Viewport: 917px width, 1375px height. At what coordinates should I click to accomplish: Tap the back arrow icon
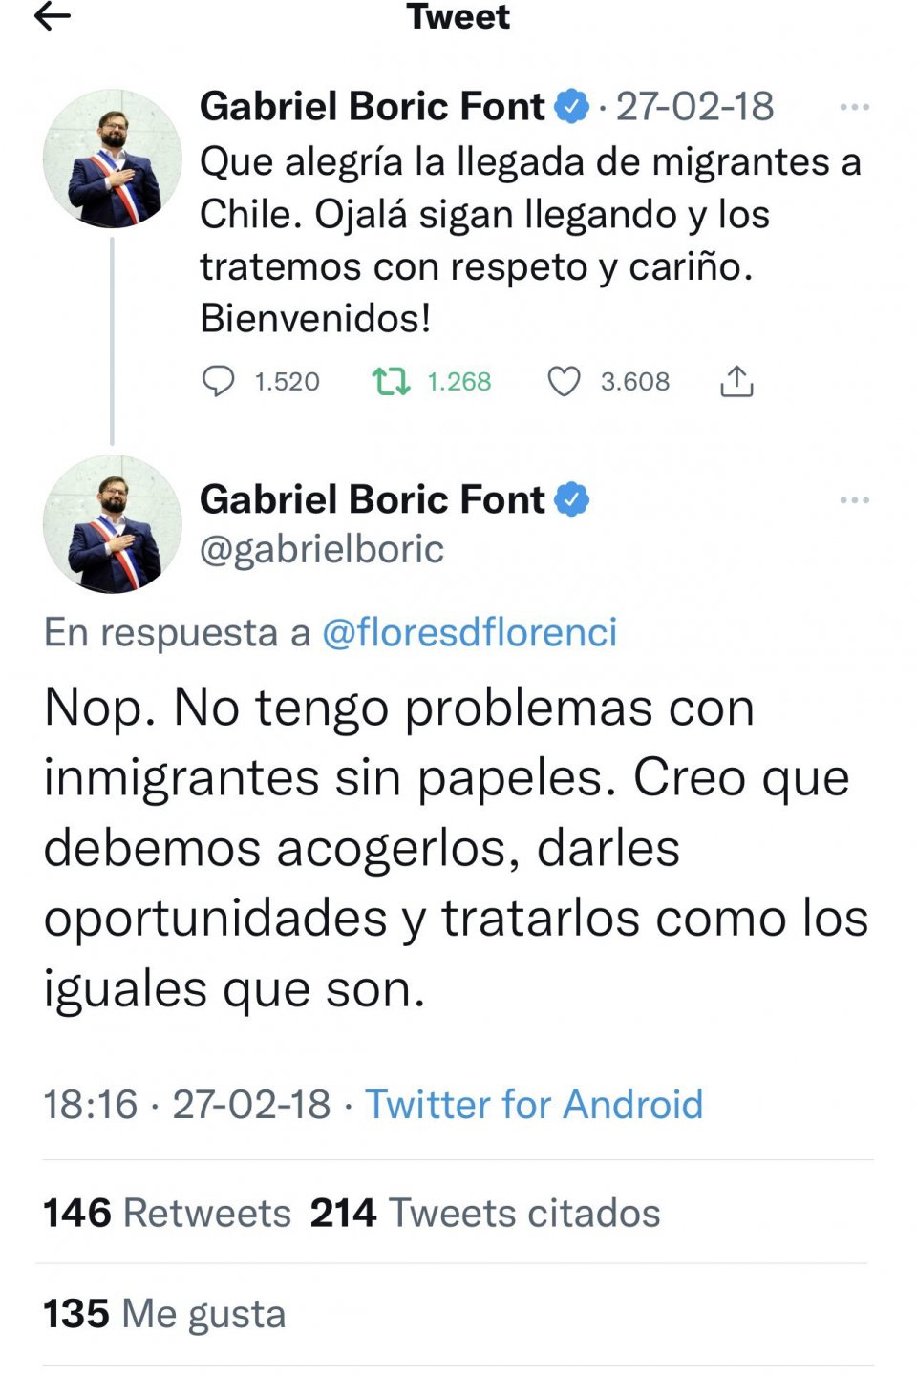tap(53, 16)
